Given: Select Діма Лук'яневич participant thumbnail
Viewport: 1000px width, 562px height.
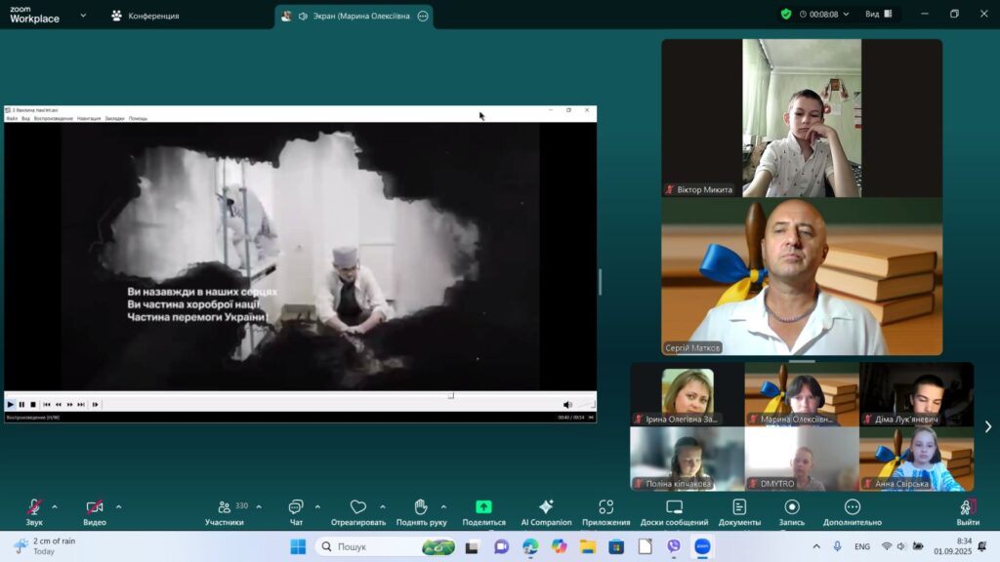Looking at the screenshot, I should [x=916, y=394].
